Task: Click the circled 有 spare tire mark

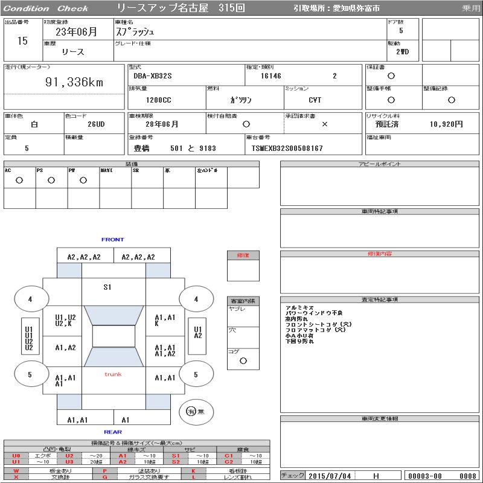Action: pyautogui.click(x=191, y=411)
